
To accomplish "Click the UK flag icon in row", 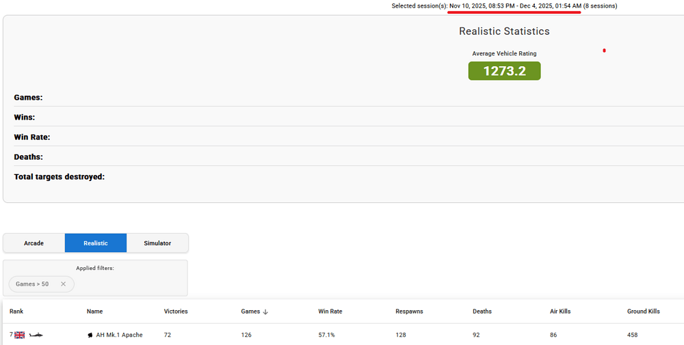I will tap(20, 335).
